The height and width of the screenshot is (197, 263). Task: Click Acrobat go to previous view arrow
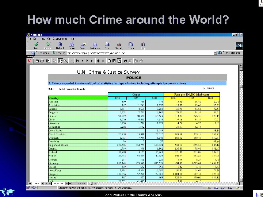click(x=98, y=61)
